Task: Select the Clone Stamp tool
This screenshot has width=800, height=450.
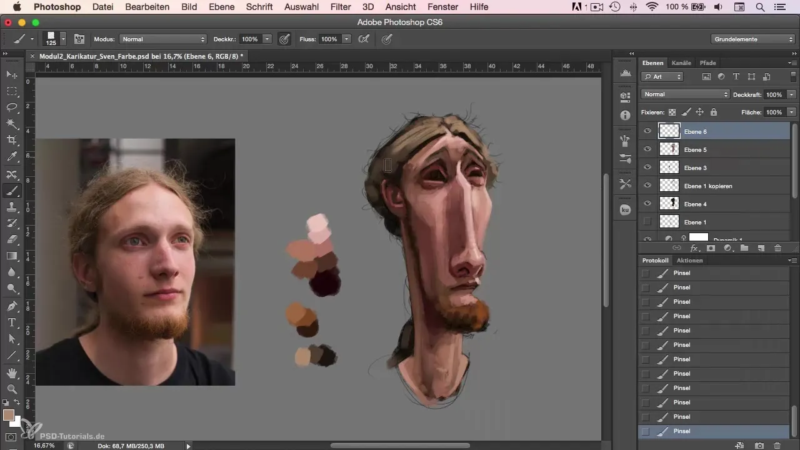Action: click(x=12, y=207)
